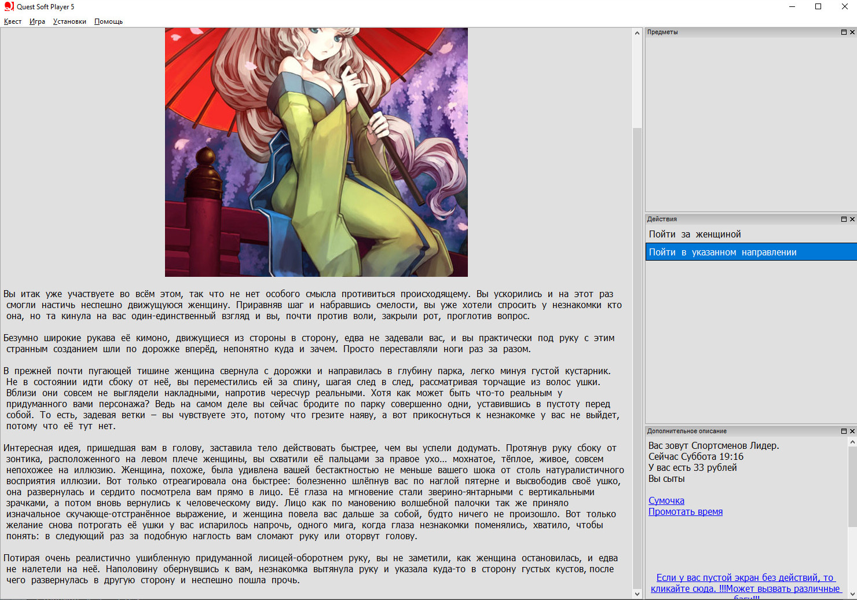
Task: Click text 'Вы сыты'
Action: point(666,478)
